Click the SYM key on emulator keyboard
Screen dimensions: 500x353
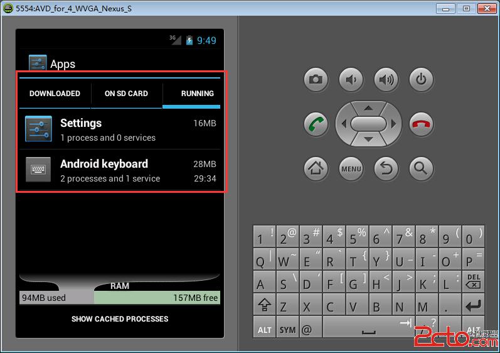(x=287, y=327)
